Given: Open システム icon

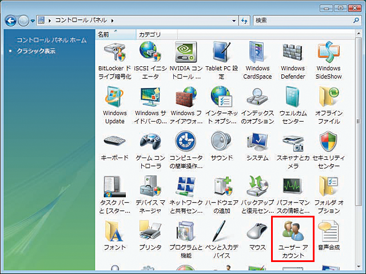Looking at the screenshot, I should point(257,146).
